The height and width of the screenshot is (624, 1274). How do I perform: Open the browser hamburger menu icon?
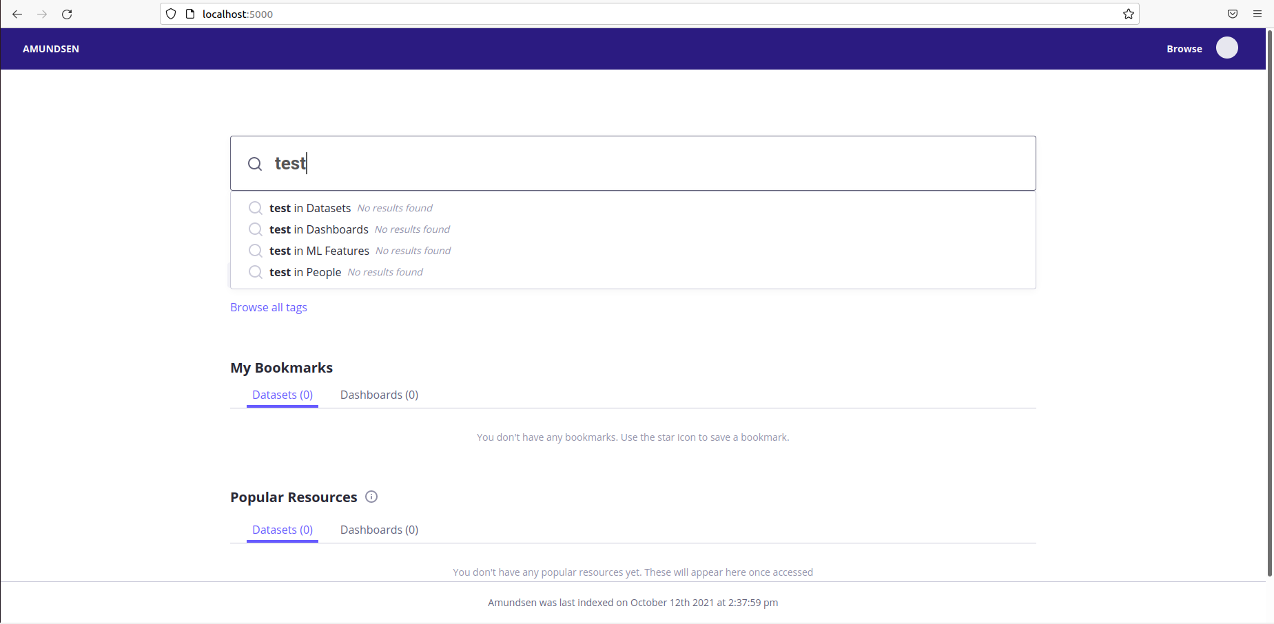coord(1257,14)
